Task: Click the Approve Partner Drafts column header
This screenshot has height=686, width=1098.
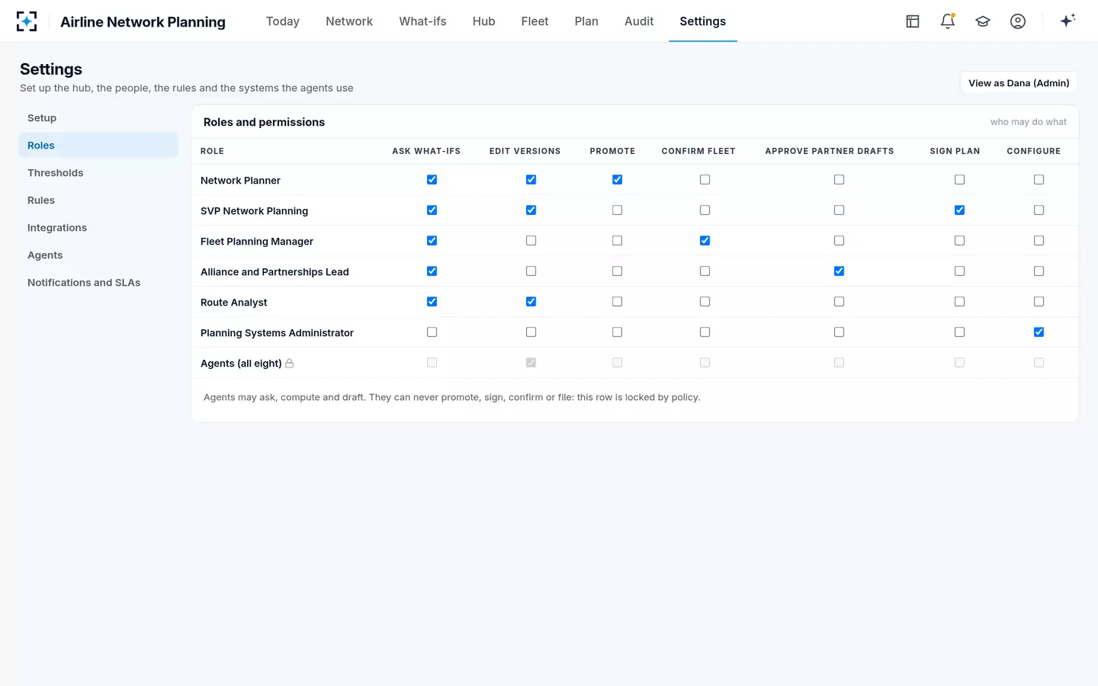Action: (830, 151)
